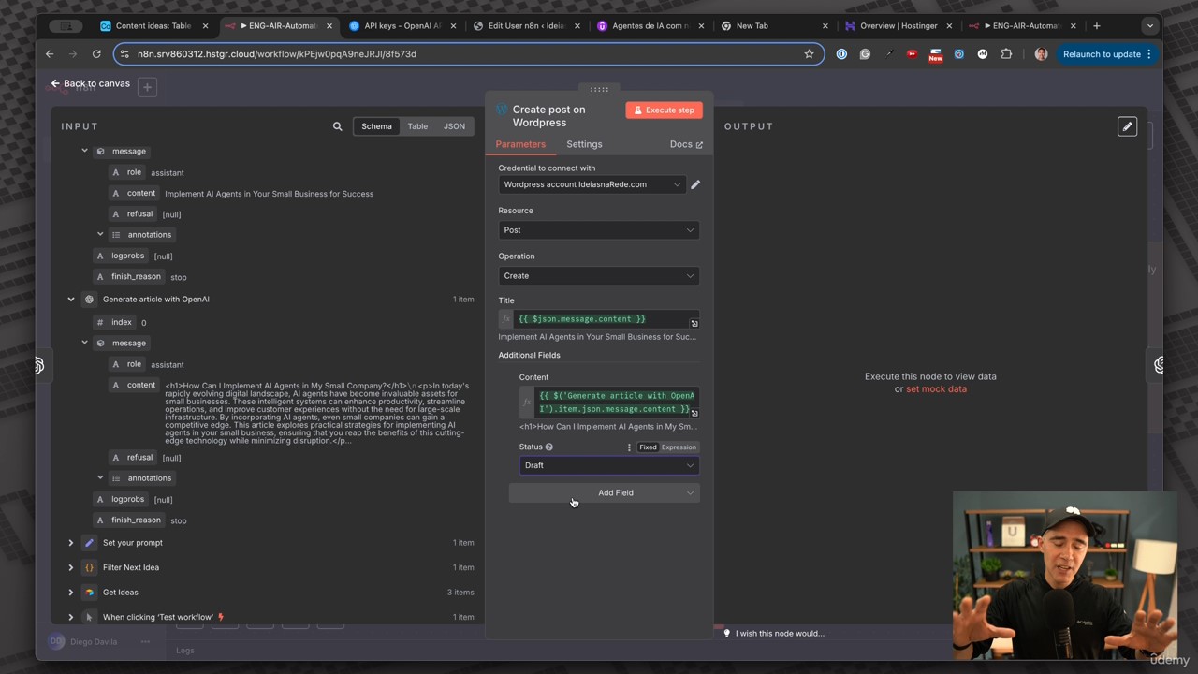Click the browser address bar URL
This screenshot has width=1198, height=674.
277,54
